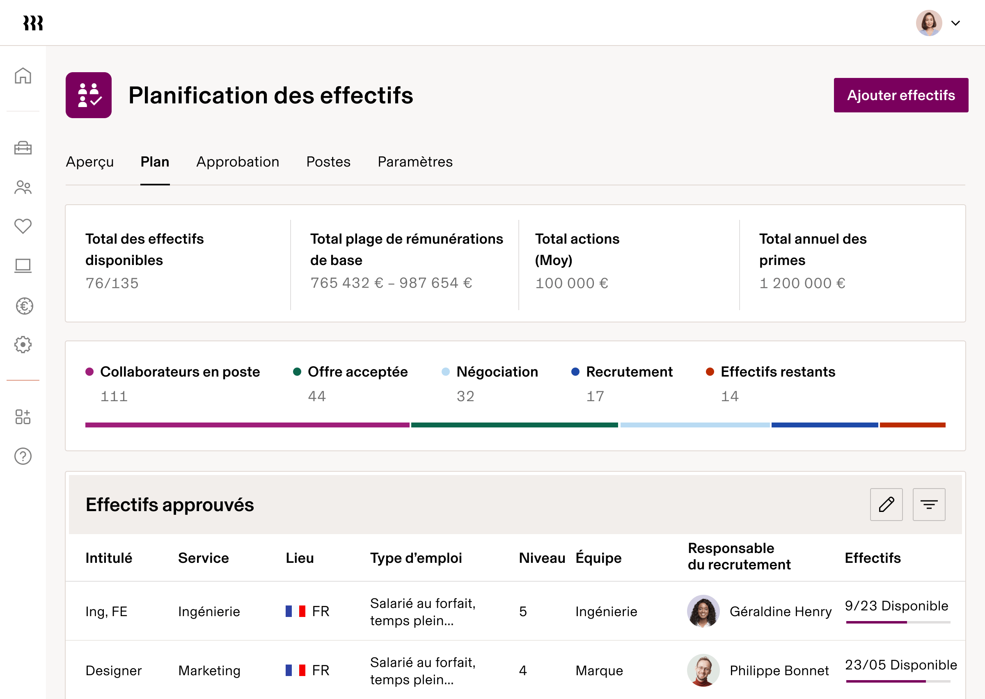
Task: Open the Paramètres tab
Action: tap(415, 162)
